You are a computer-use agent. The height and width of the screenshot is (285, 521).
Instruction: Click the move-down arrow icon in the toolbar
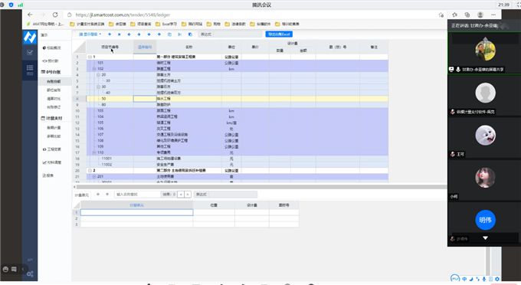pyautogui.click(x=149, y=34)
